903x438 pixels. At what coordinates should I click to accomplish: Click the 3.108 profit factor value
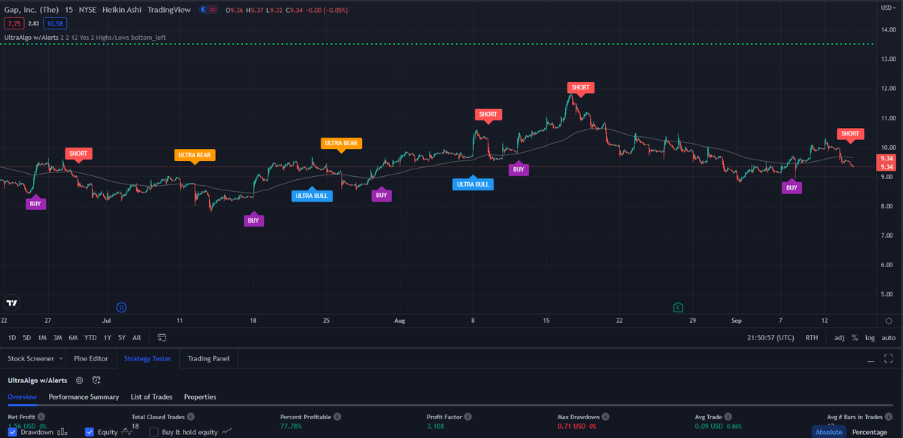435,426
